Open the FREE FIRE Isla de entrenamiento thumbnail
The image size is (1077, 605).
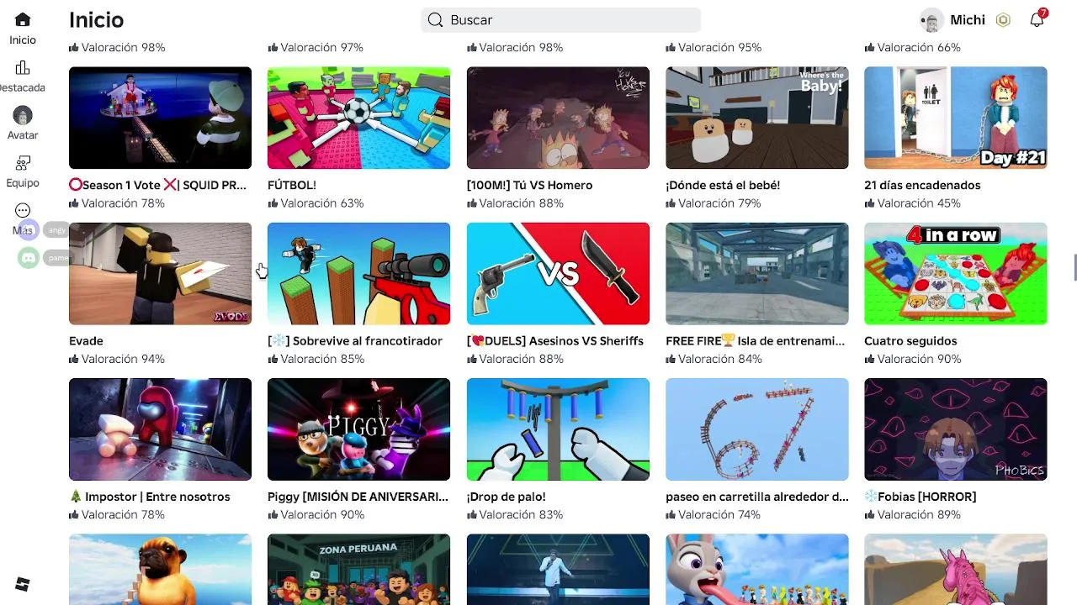[756, 273]
